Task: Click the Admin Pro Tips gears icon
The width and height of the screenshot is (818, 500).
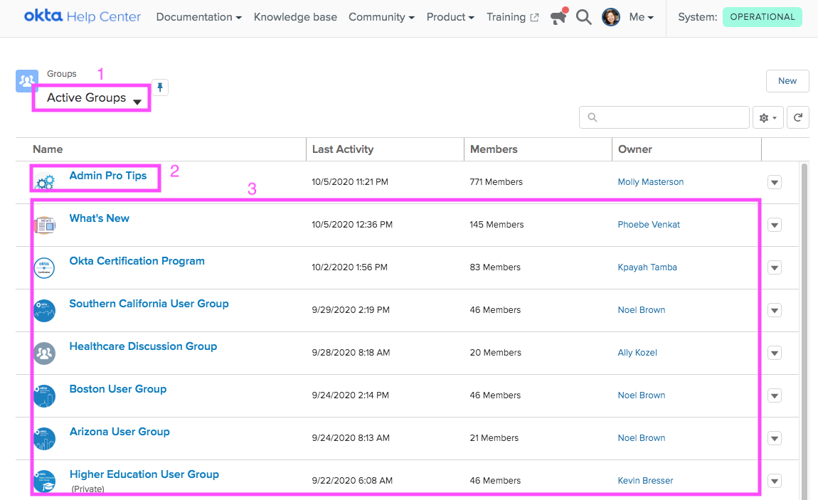Action: [x=44, y=182]
